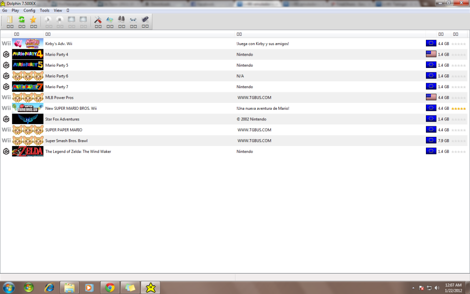The width and height of the screenshot is (470, 294).
Task: Click '!Juega con Kirby y sus amigos!' note
Action: (x=263, y=44)
